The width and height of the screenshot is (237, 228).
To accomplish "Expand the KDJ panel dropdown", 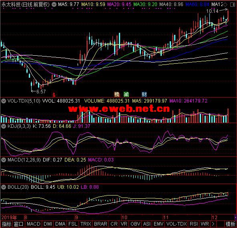I will tap(4, 126).
